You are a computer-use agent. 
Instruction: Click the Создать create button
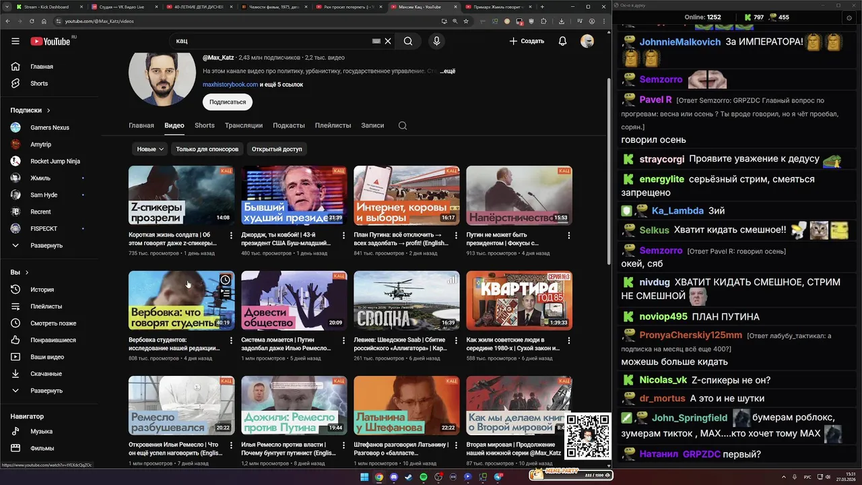coord(527,41)
